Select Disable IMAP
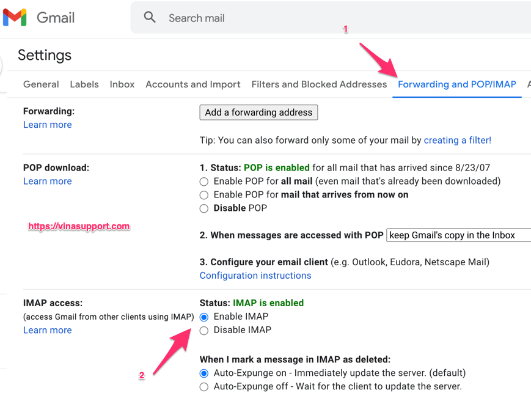Image resolution: width=531 pixels, height=404 pixels. pos(203,330)
